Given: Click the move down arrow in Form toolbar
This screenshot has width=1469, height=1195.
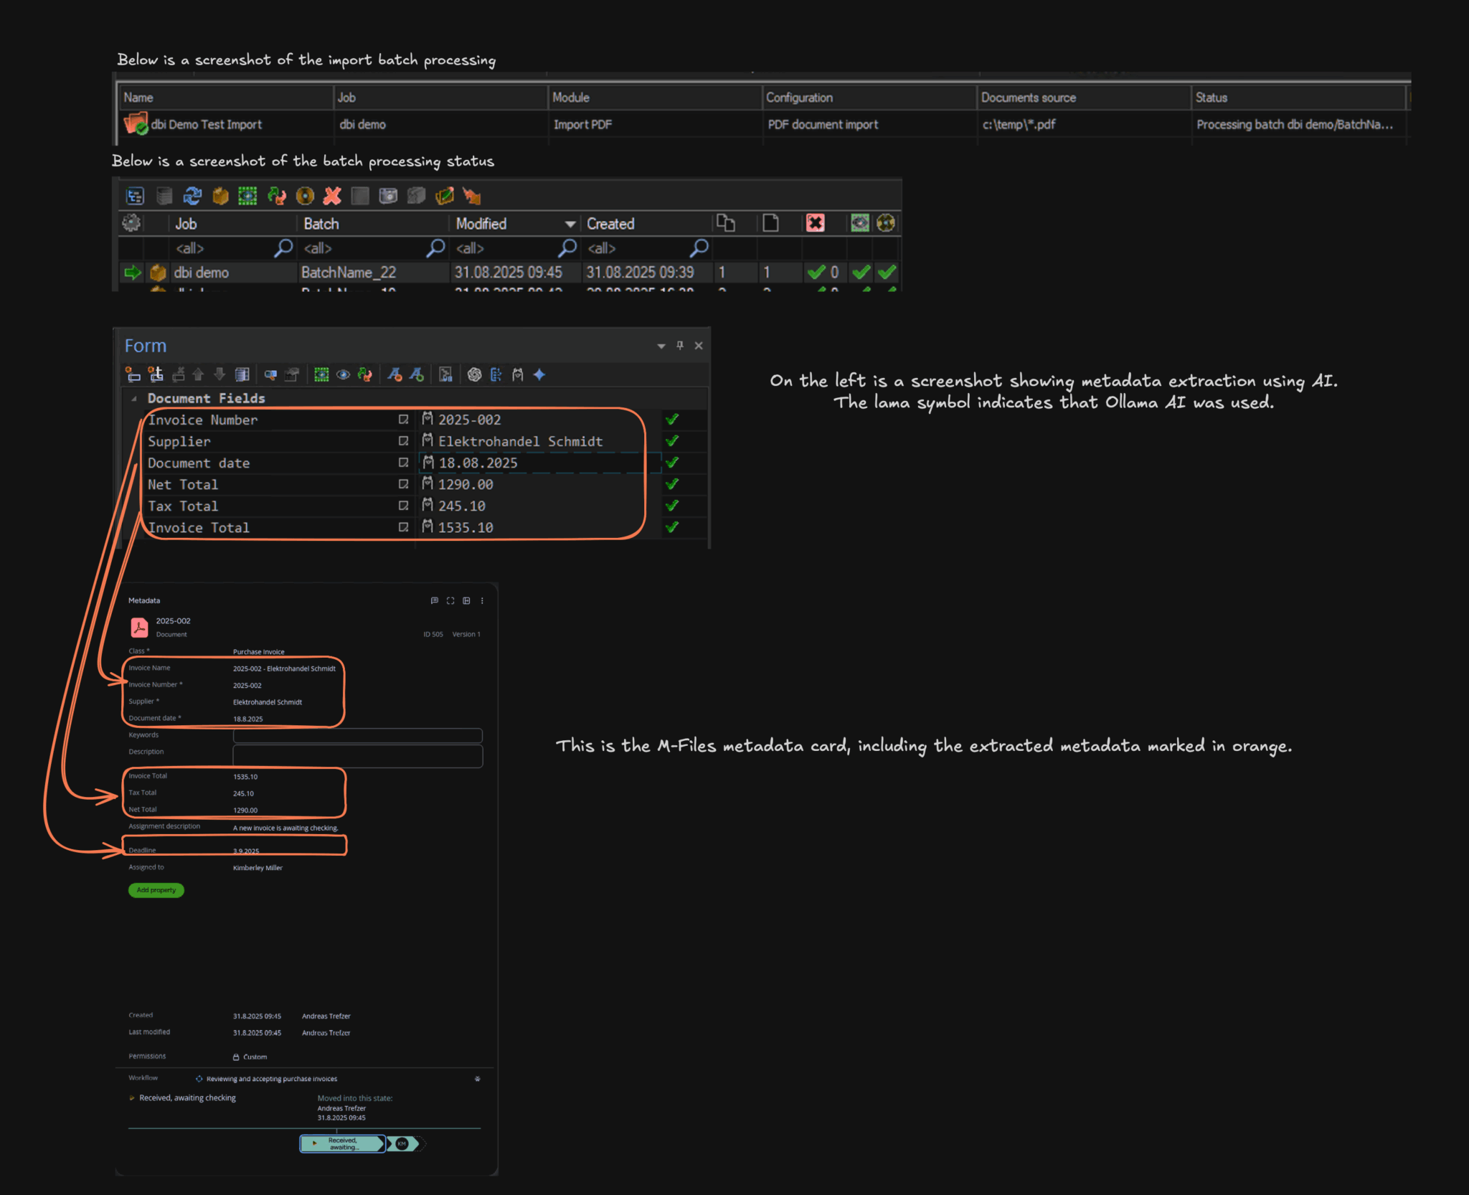Looking at the screenshot, I should [219, 374].
